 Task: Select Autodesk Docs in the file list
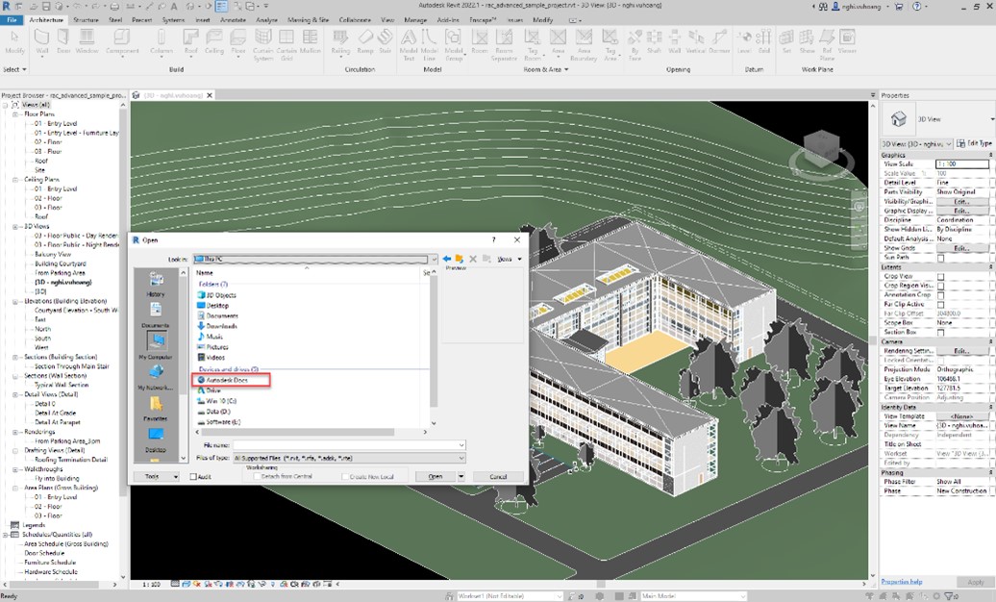[x=227, y=380]
